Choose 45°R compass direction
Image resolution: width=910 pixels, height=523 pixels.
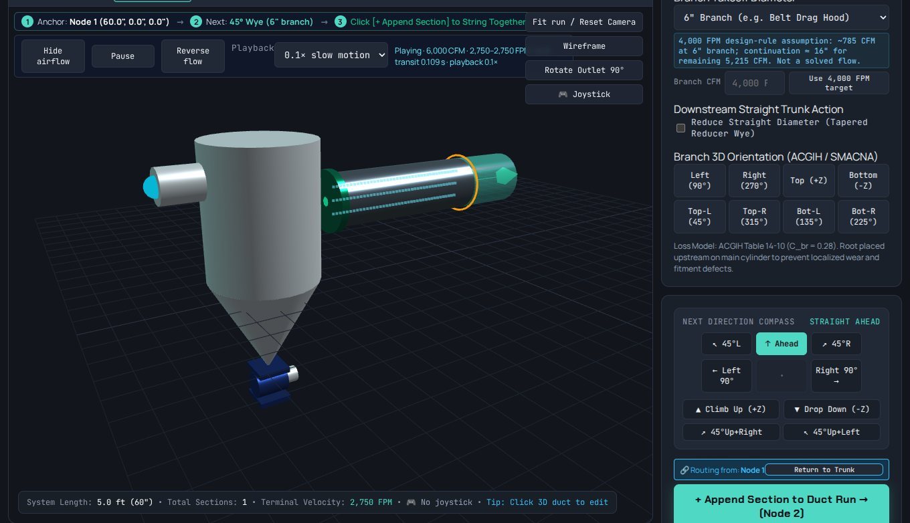pos(836,344)
